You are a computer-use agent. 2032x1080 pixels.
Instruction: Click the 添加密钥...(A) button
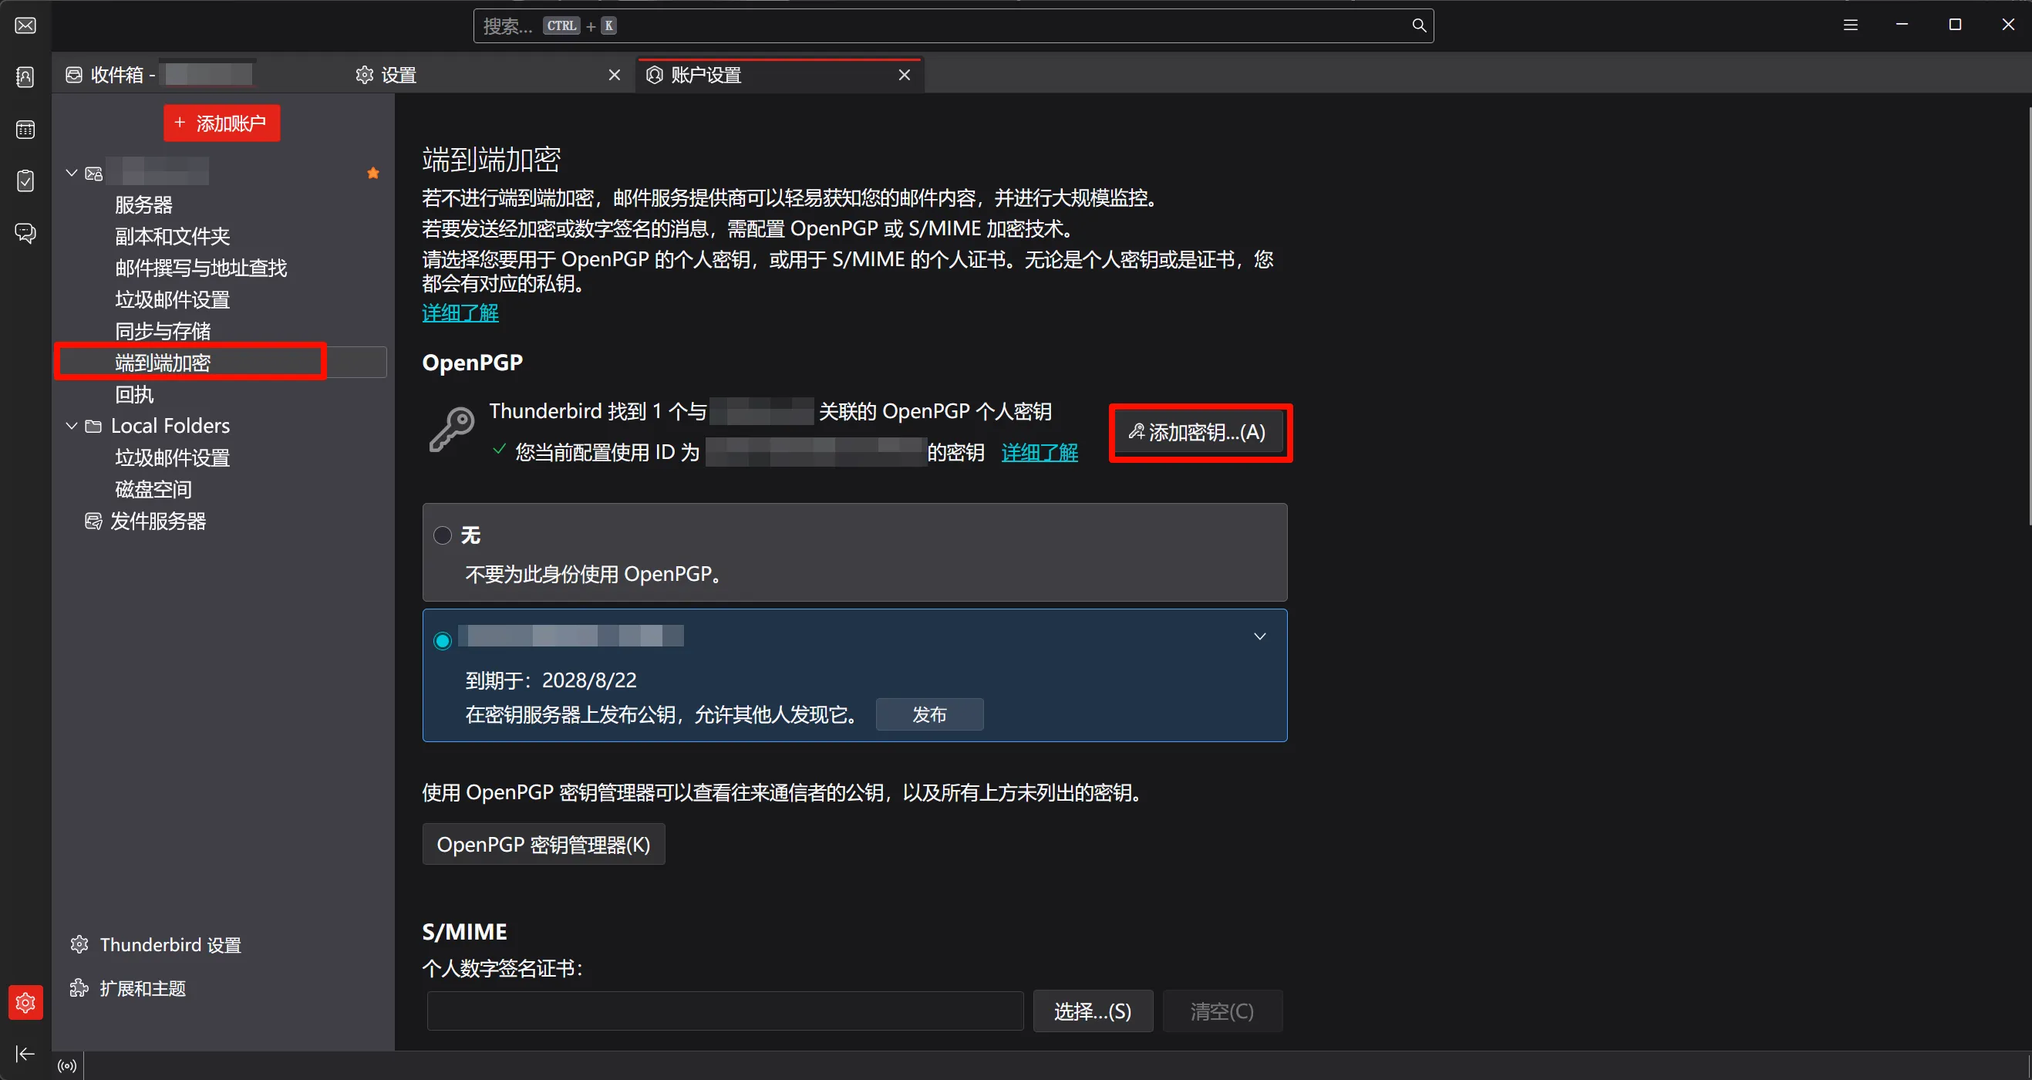(x=1199, y=432)
